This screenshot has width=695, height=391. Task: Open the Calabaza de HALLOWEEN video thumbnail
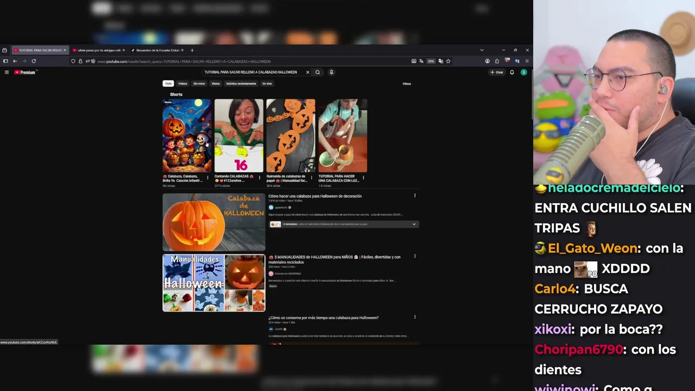(214, 222)
